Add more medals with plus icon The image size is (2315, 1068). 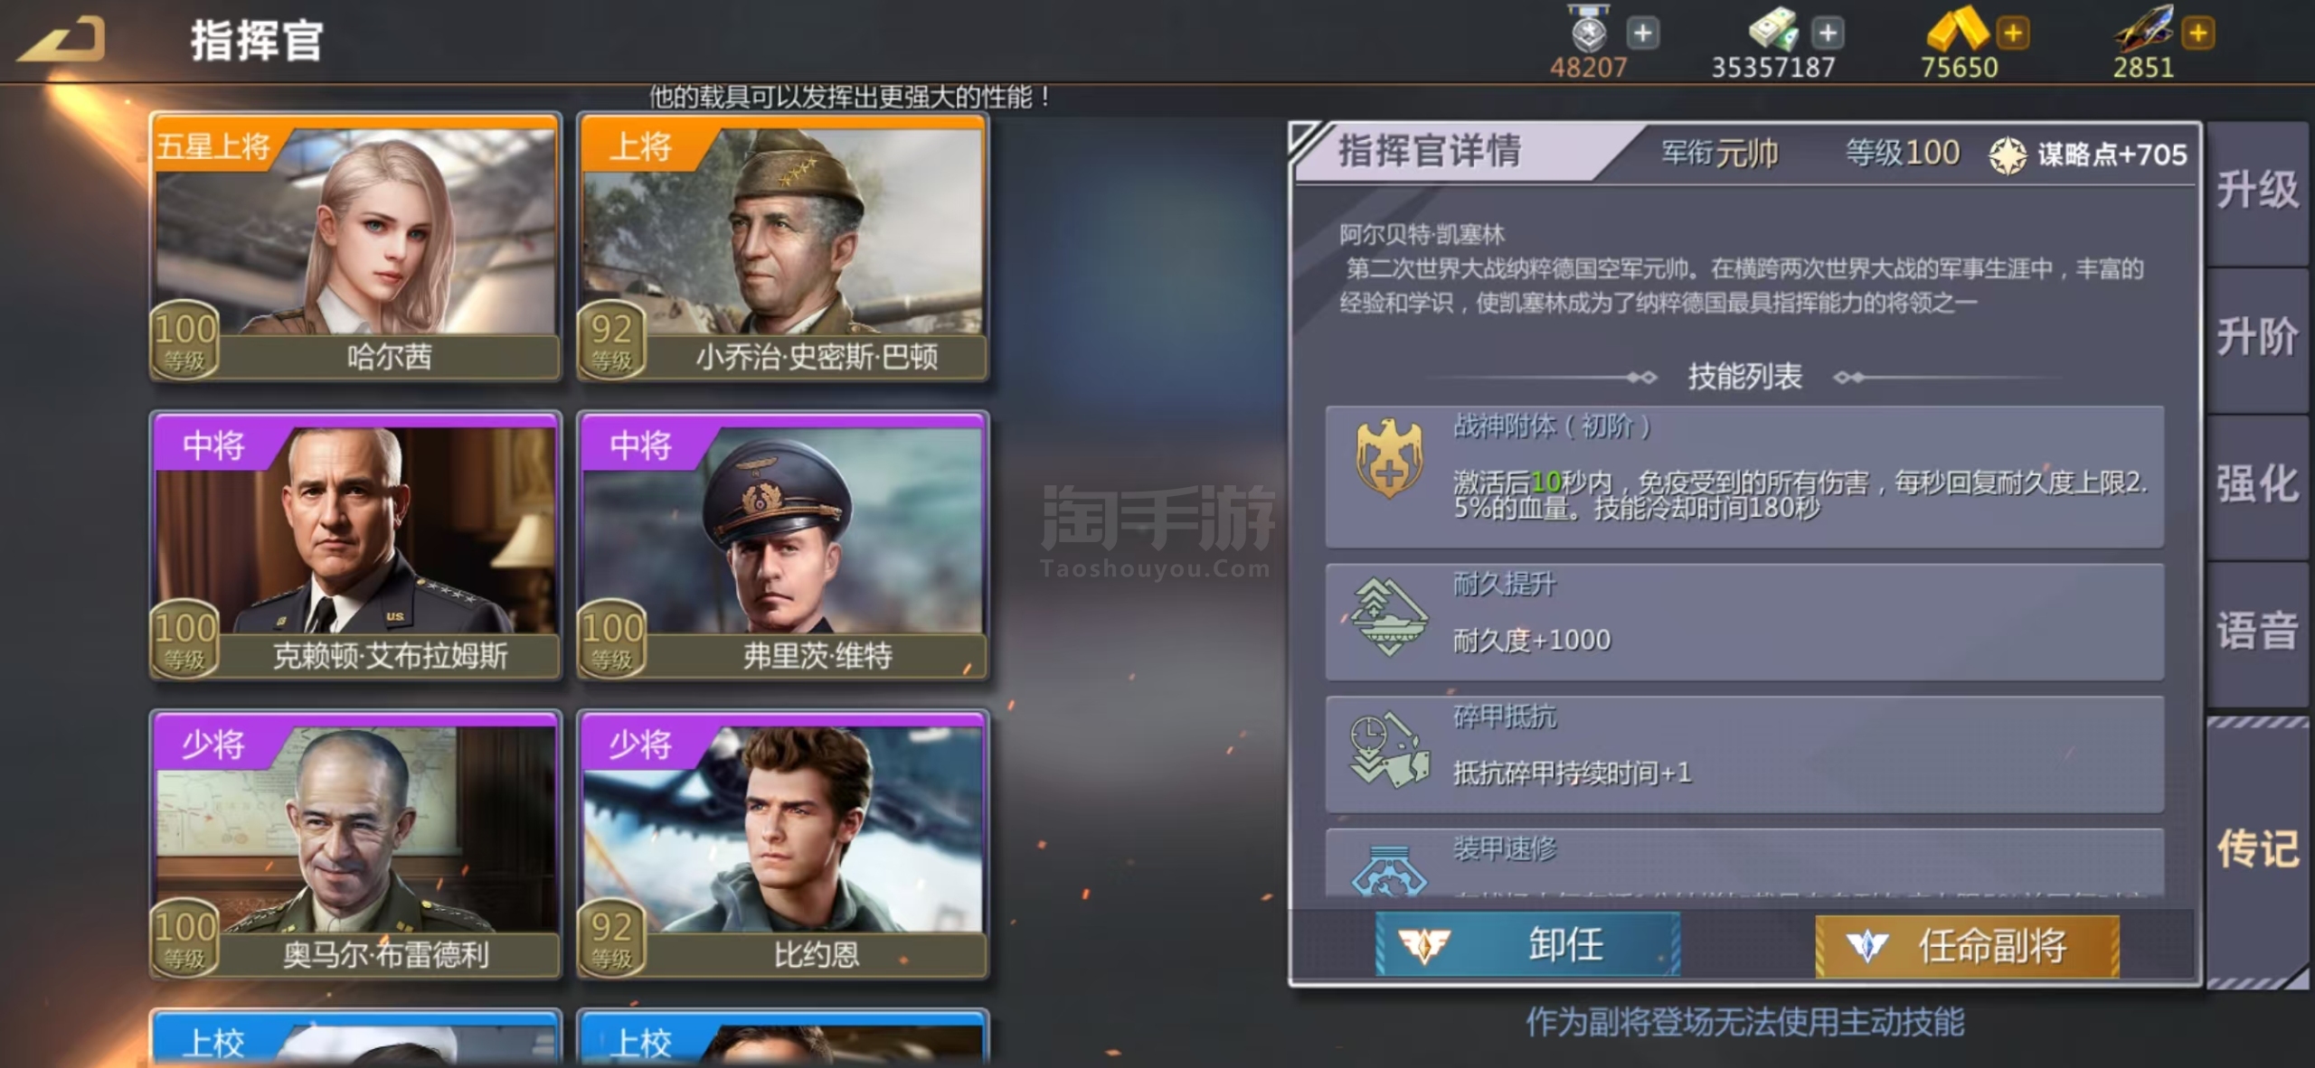coord(1642,33)
